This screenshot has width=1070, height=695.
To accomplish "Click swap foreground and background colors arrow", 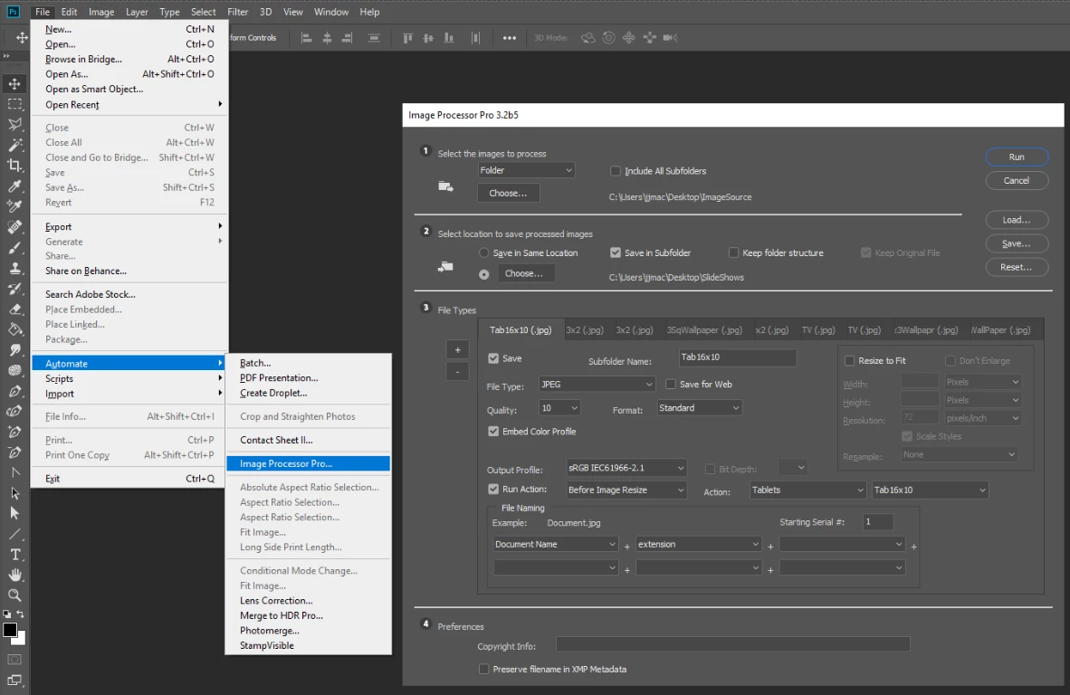I will 21,614.
